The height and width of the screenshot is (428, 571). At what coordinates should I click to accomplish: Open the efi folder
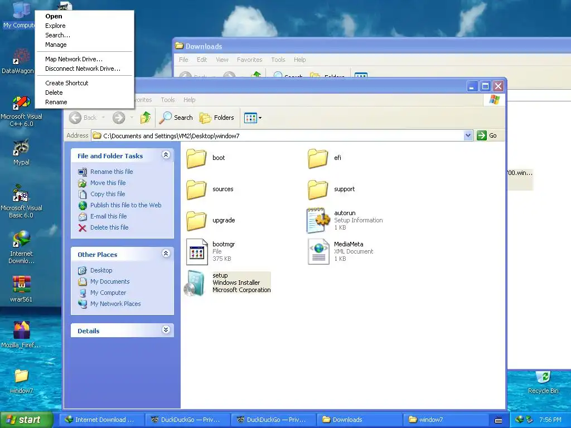click(325, 158)
